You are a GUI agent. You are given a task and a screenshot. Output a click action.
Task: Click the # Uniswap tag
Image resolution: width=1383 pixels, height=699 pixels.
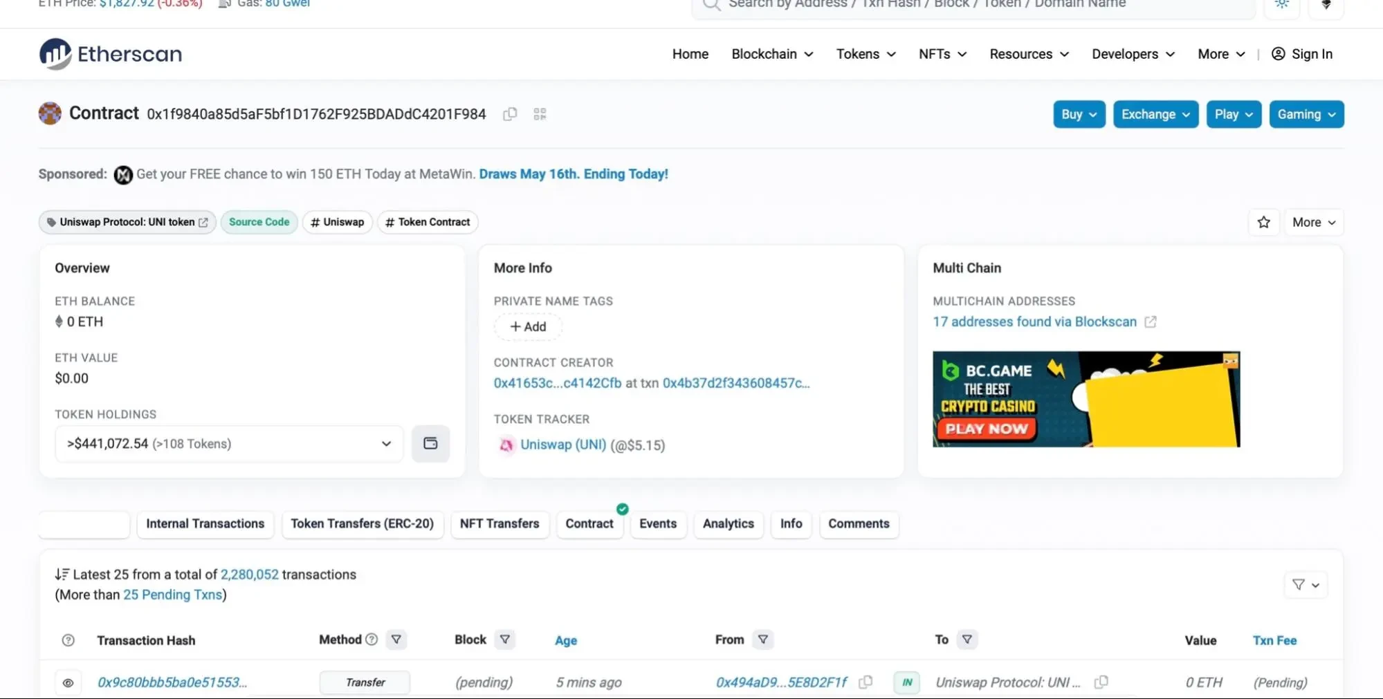(337, 222)
